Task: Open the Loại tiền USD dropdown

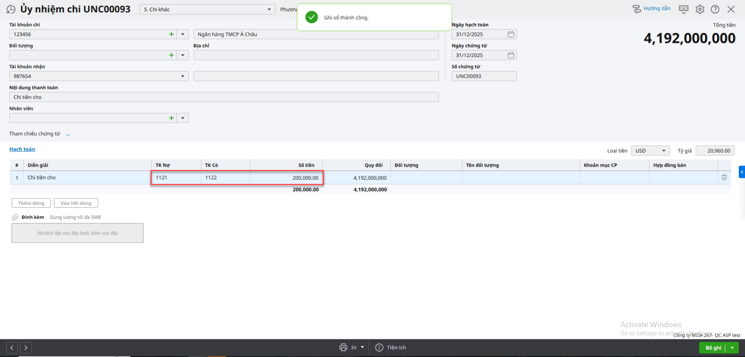Action: tap(664, 151)
